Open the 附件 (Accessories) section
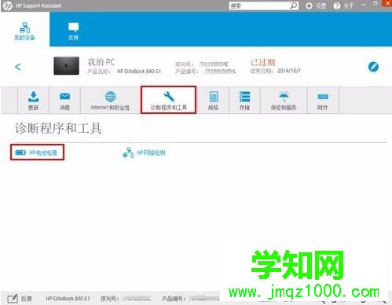The width and height of the screenshot is (392, 305). [x=323, y=101]
